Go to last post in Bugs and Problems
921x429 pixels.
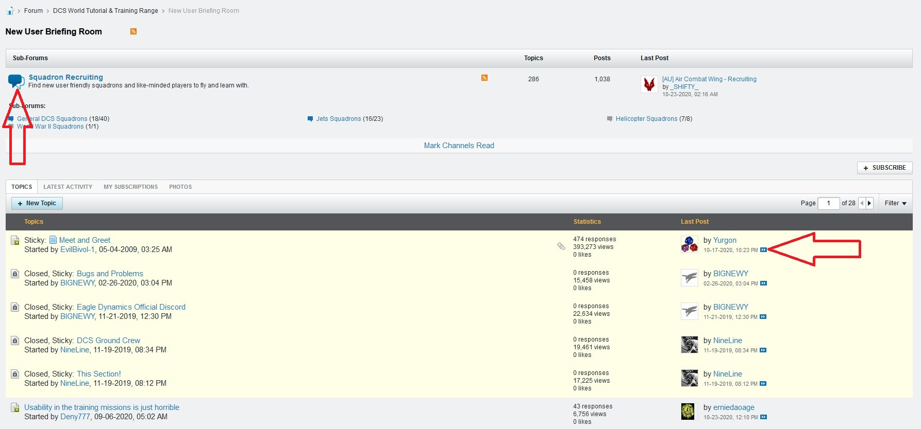(x=763, y=283)
